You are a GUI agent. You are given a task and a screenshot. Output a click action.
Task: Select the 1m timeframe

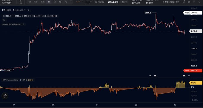click(x=30, y=2)
